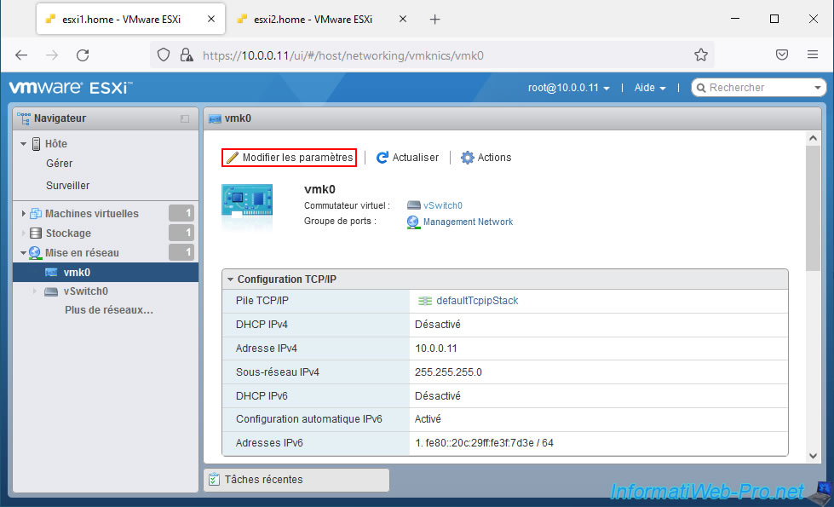The width and height of the screenshot is (834, 507).
Task: Collapse the Configuration TCP/IP section
Action: point(230,279)
